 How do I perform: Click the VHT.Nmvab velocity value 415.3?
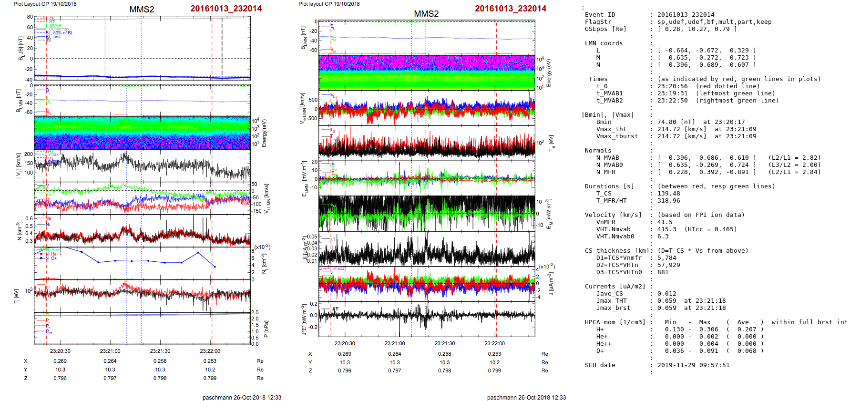click(666, 229)
